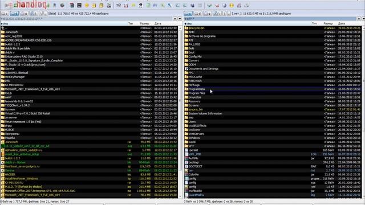Open the right panel favorites (*) button
This screenshot has height=205, width=365.
(359, 19)
